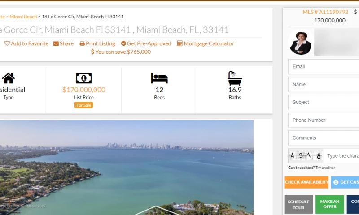
Task: Click the info icon on Get Cash button
Action: click(x=336, y=182)
